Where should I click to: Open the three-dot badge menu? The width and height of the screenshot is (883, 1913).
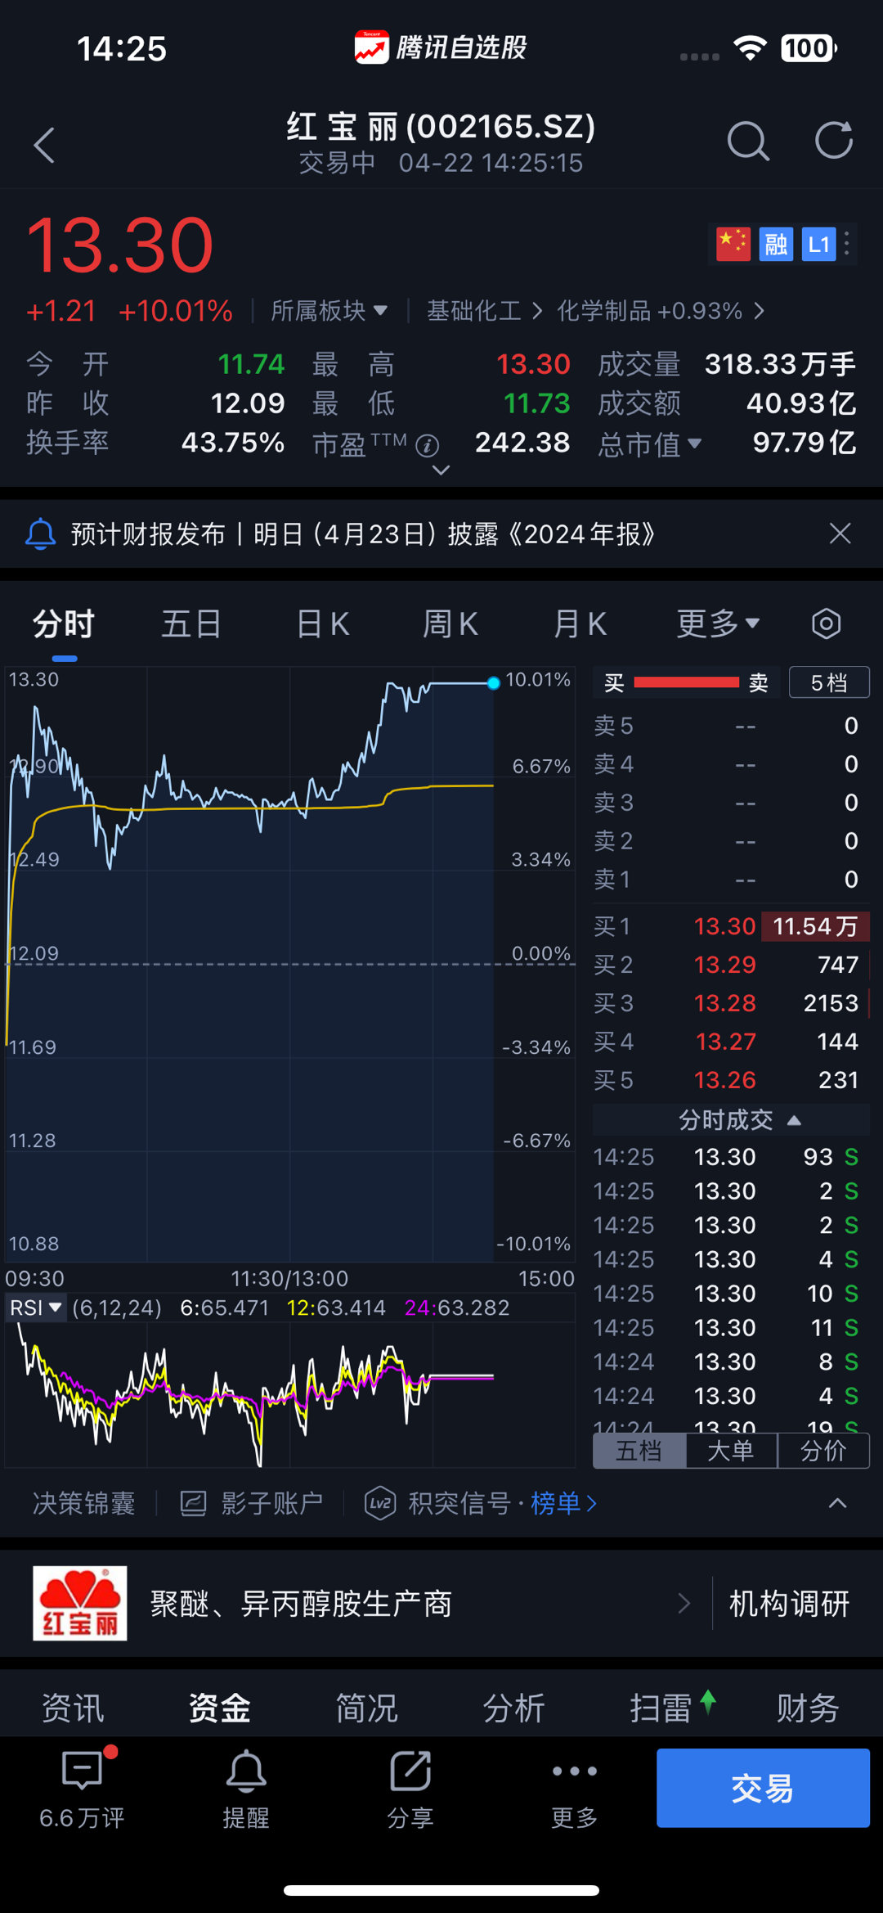pos(847,244)
